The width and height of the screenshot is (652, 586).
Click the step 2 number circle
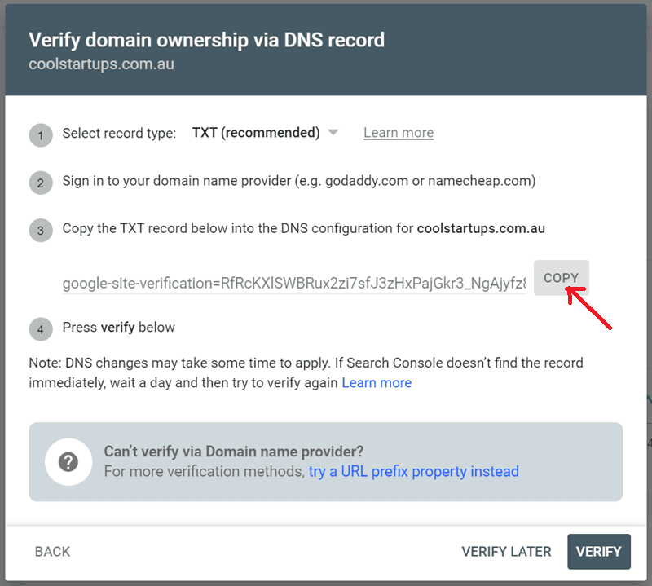(41, 183)
